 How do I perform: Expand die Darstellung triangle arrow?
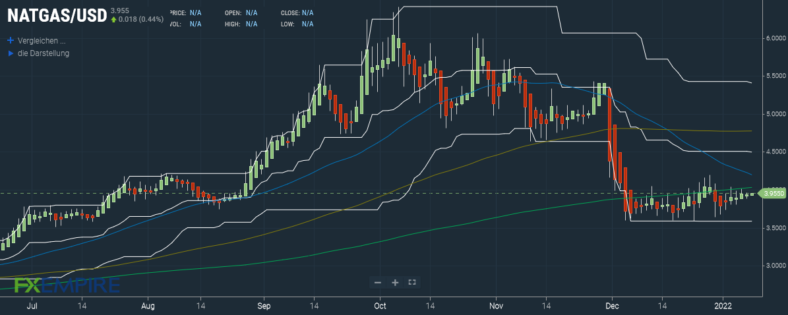11,53
